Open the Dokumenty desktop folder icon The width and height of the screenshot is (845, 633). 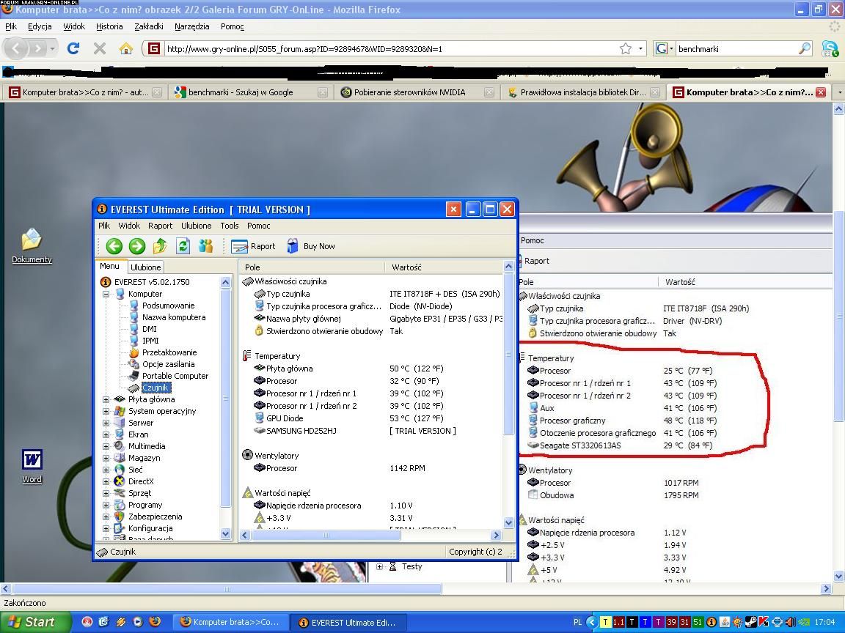pyautogui.click(x=32, y=240)
